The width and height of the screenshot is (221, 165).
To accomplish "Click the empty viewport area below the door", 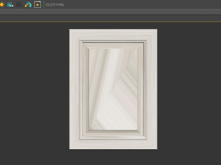I will click(113, 157).
